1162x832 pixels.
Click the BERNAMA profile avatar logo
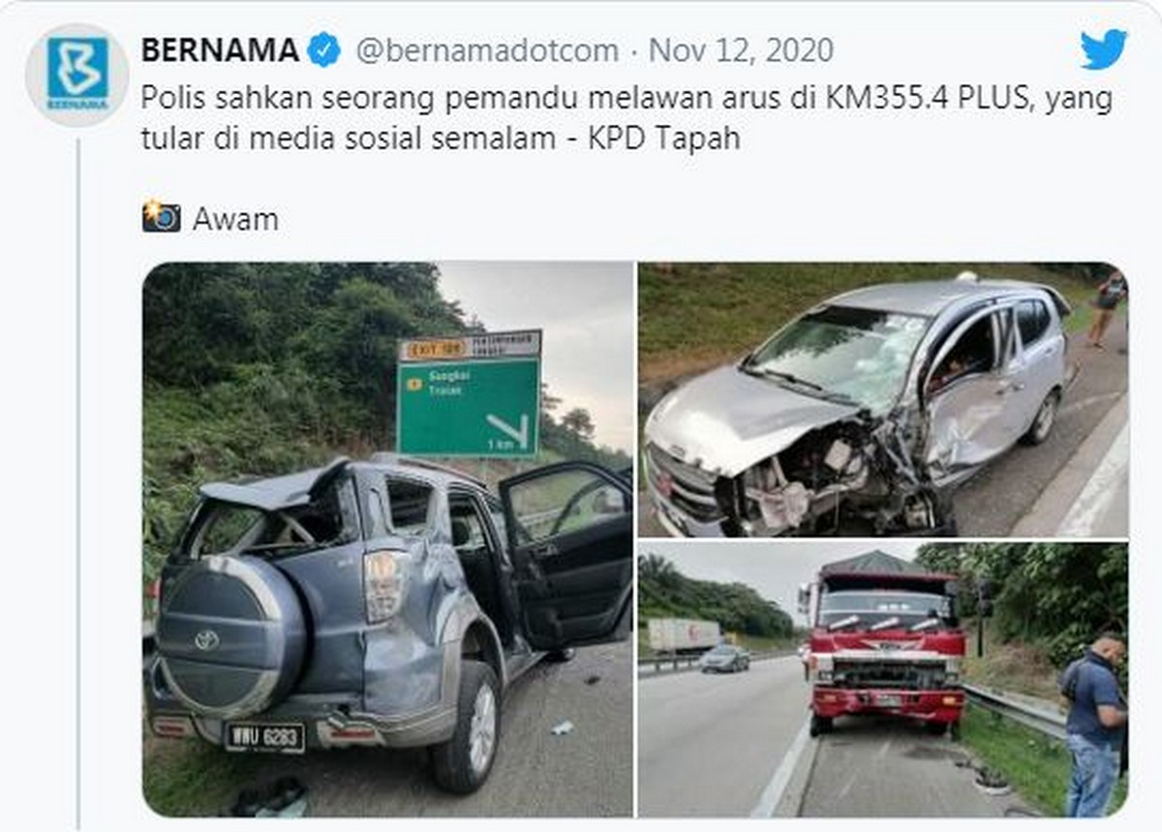pos(77,75)
